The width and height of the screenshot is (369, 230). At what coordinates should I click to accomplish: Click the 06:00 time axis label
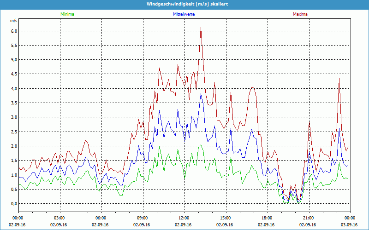click(x=101, y=218)
